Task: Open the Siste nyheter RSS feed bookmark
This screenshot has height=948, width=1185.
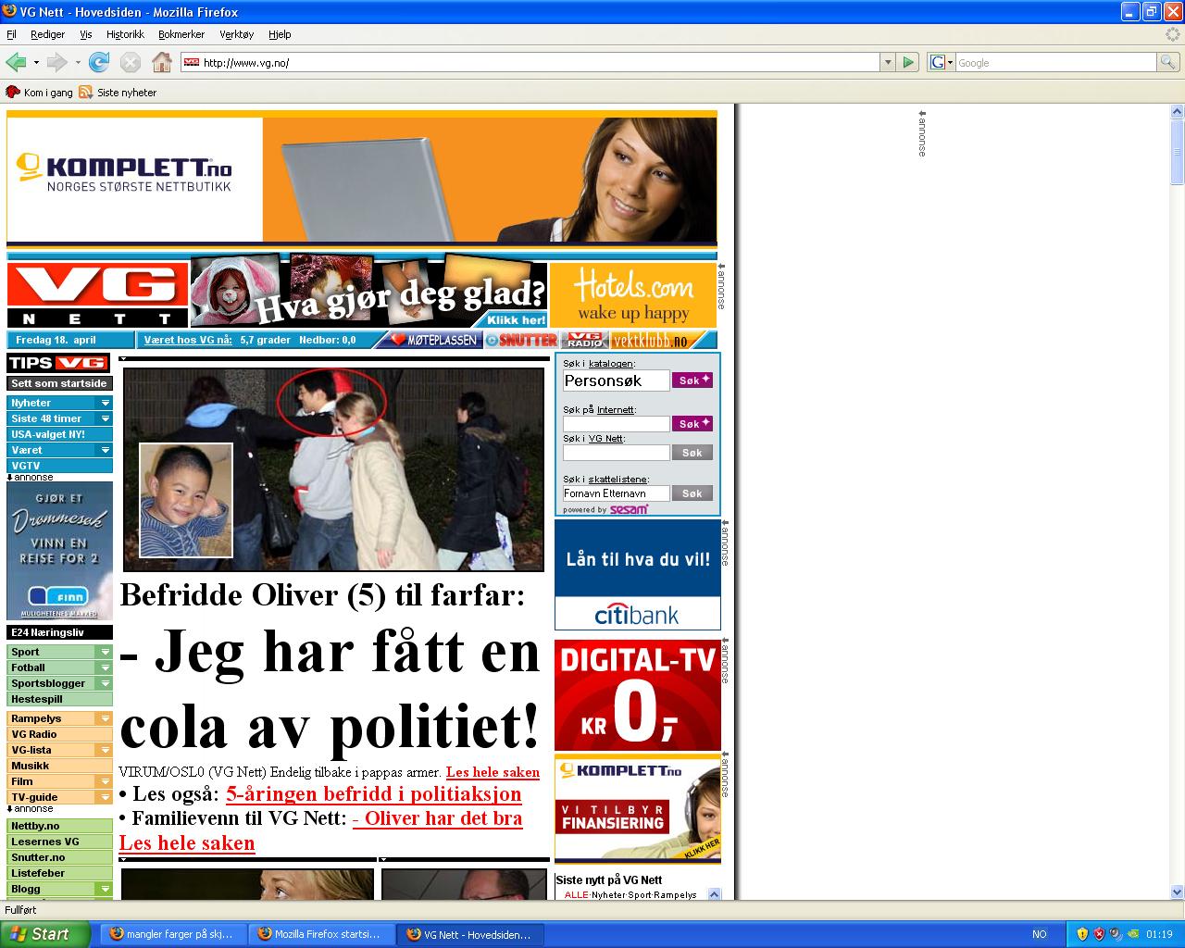Action: point(118,92)
